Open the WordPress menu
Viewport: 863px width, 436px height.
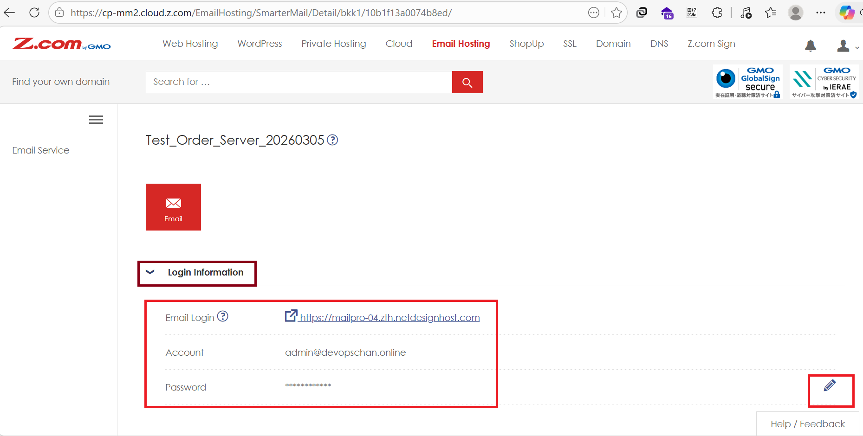pos(260,44)
